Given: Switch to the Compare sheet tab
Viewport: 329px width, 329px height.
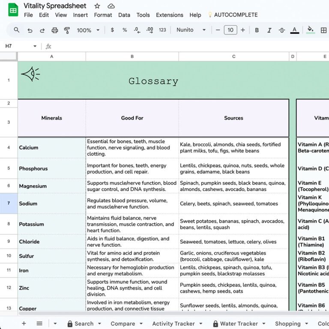Looking at the screenshot, I should pyautogui.click(x=123, y=323).
